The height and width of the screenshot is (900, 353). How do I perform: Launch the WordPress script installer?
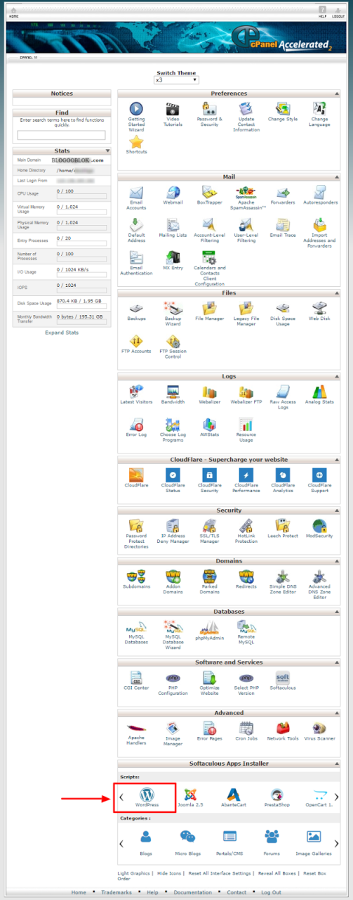click(x=147, y=797)
